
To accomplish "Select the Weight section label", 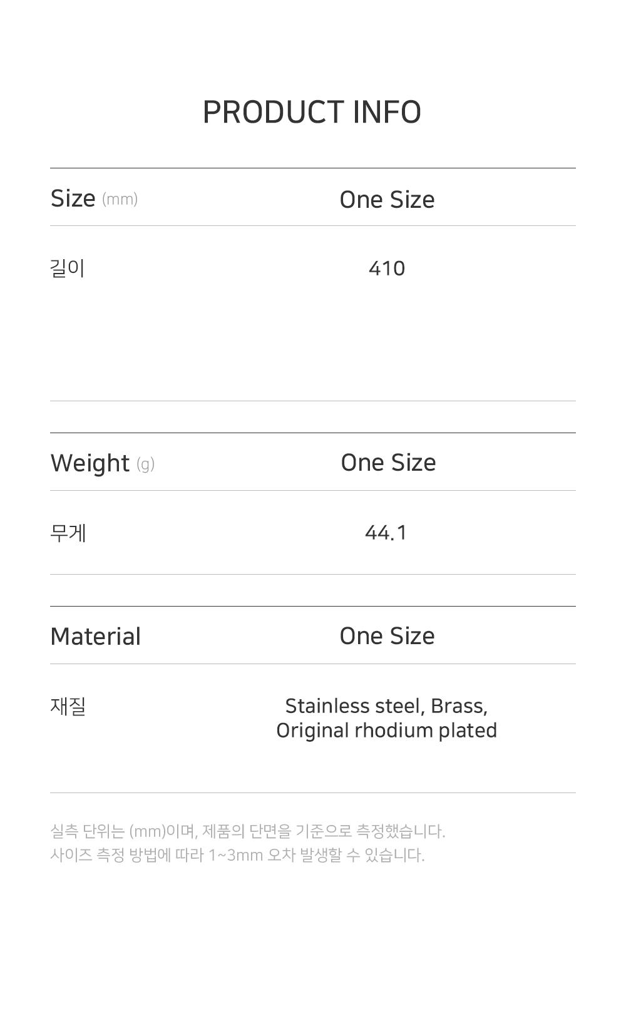I will tap(90, 463).
